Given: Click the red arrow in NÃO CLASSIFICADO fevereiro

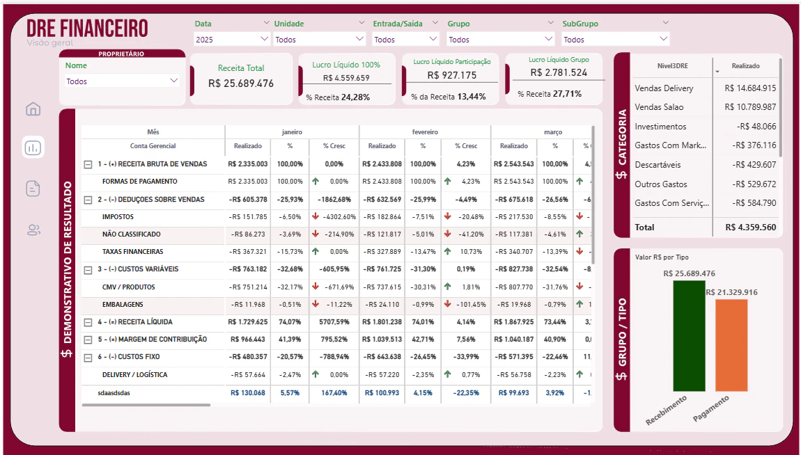Looking at the screenshot, I should (x=448, y=234).
